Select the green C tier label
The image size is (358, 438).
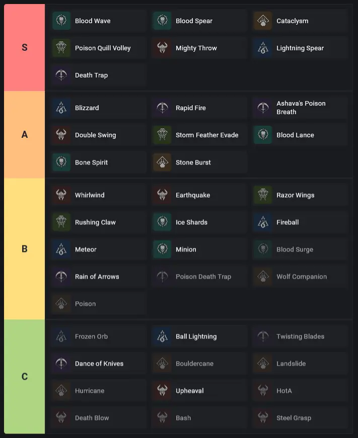(25, 377)
